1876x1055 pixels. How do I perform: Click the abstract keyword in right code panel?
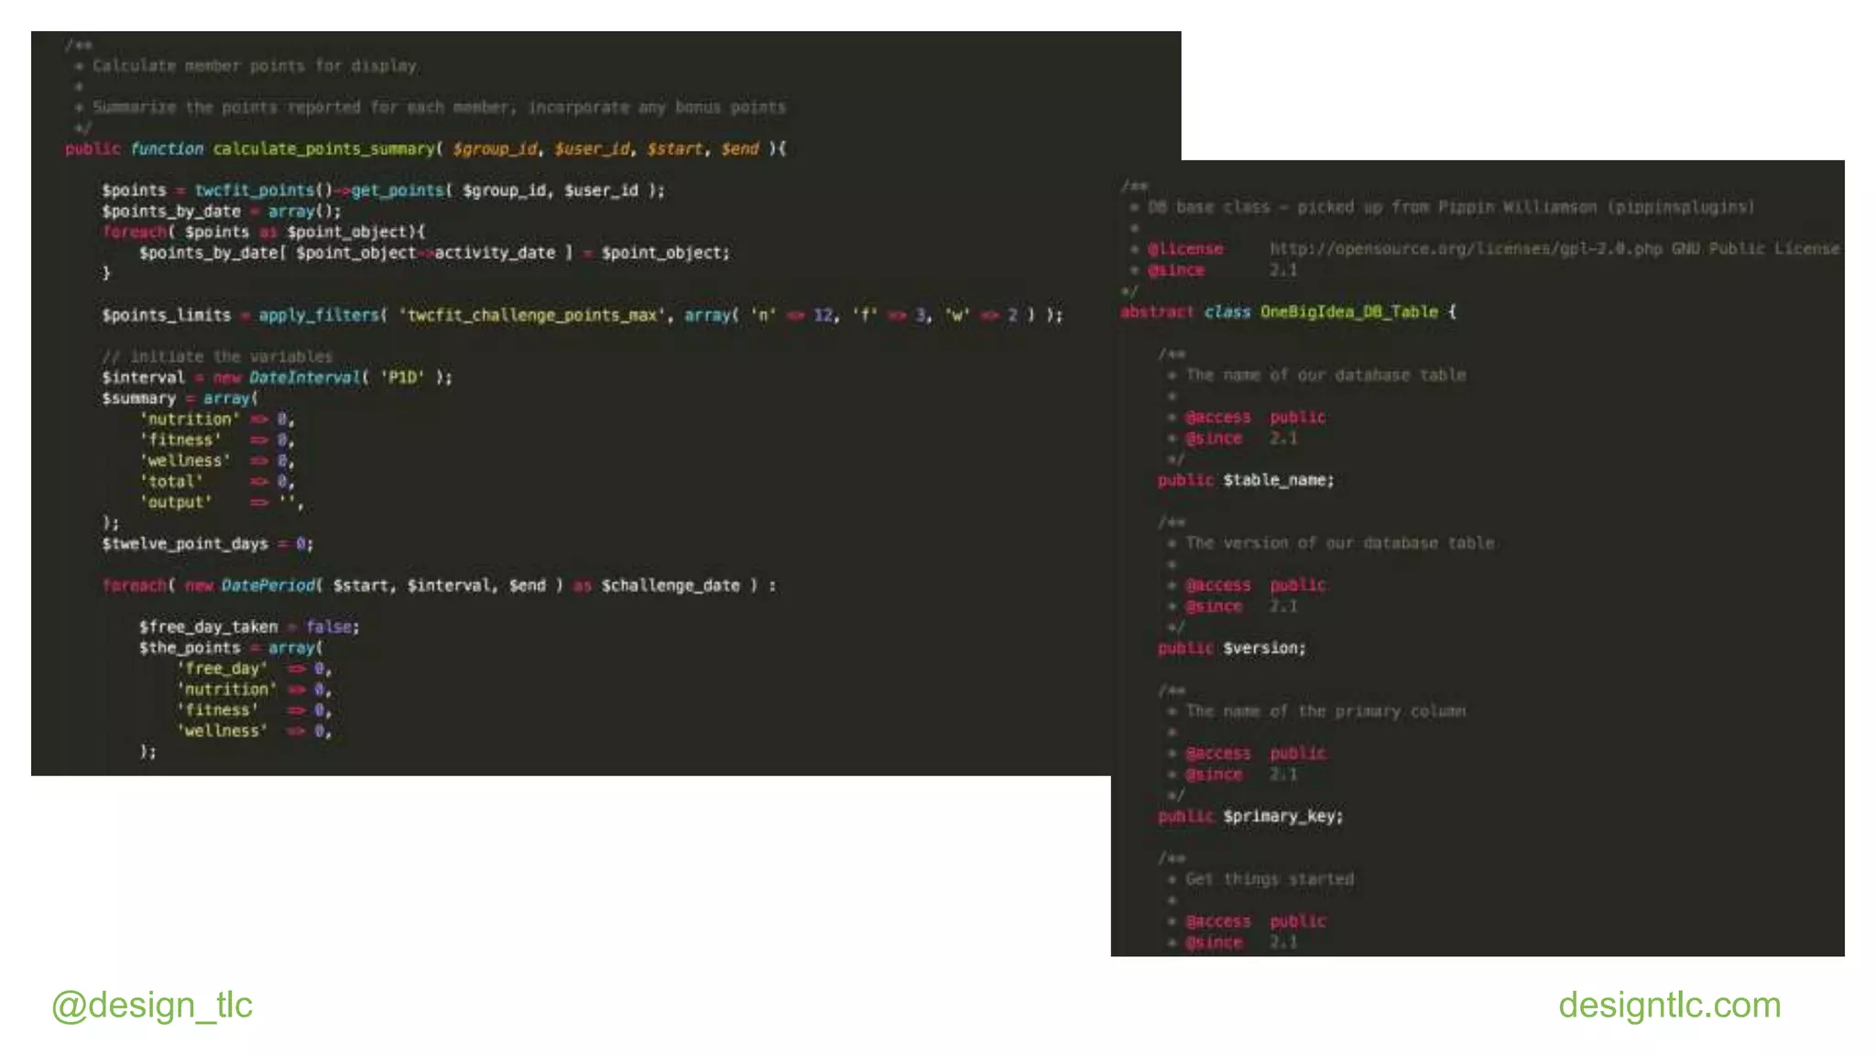[1157, 312]
